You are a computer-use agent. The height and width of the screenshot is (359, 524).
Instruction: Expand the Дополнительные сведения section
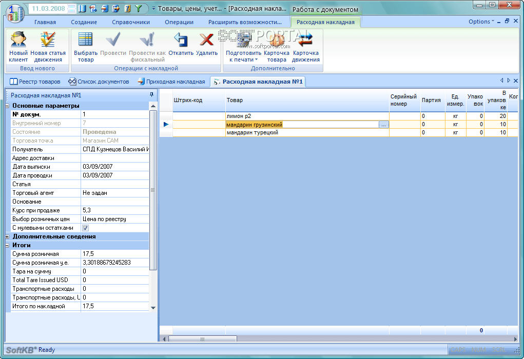pyautogui.click(x=8, y=236)
